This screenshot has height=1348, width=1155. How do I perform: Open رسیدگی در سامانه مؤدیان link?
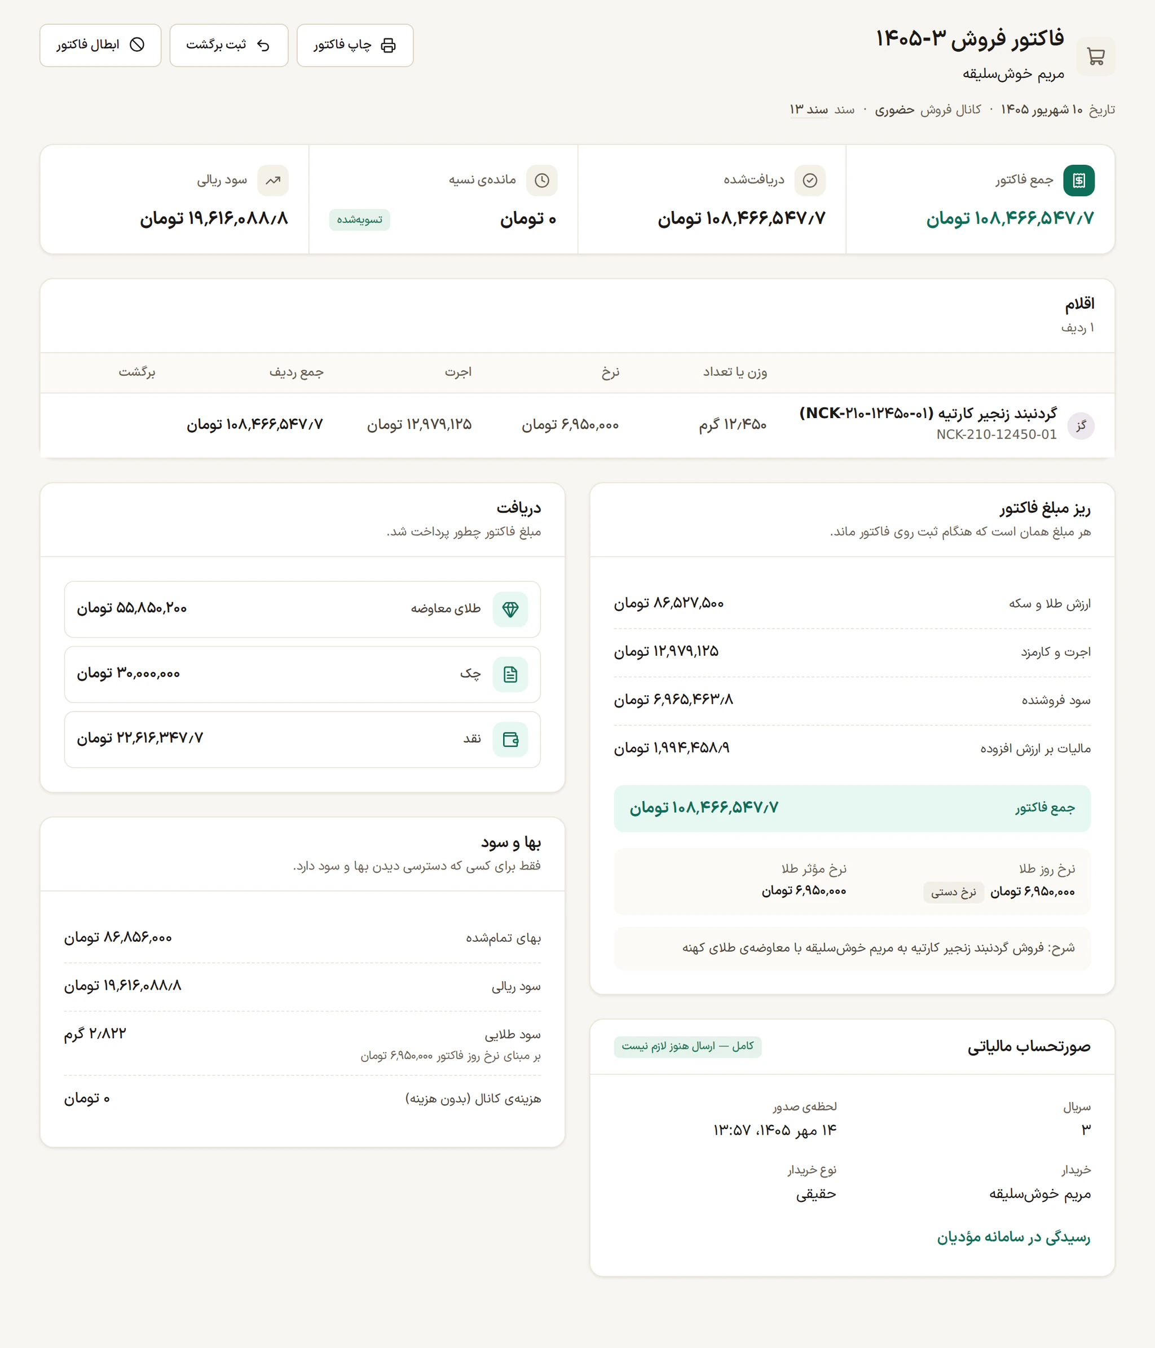(1013, 1237)
